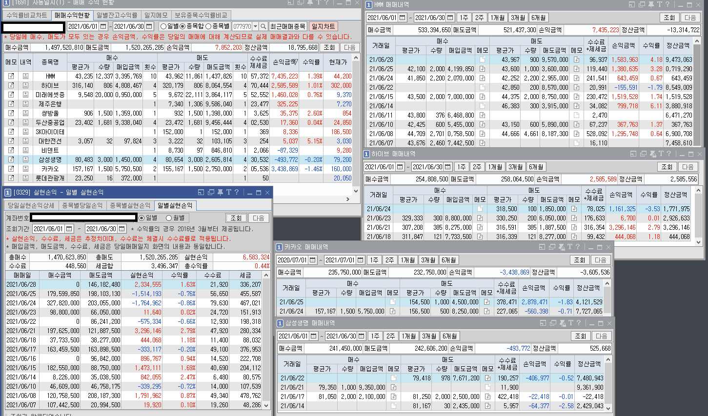Open 종목별실현손익 tab
708x416 pixels.
click(130, 205)
